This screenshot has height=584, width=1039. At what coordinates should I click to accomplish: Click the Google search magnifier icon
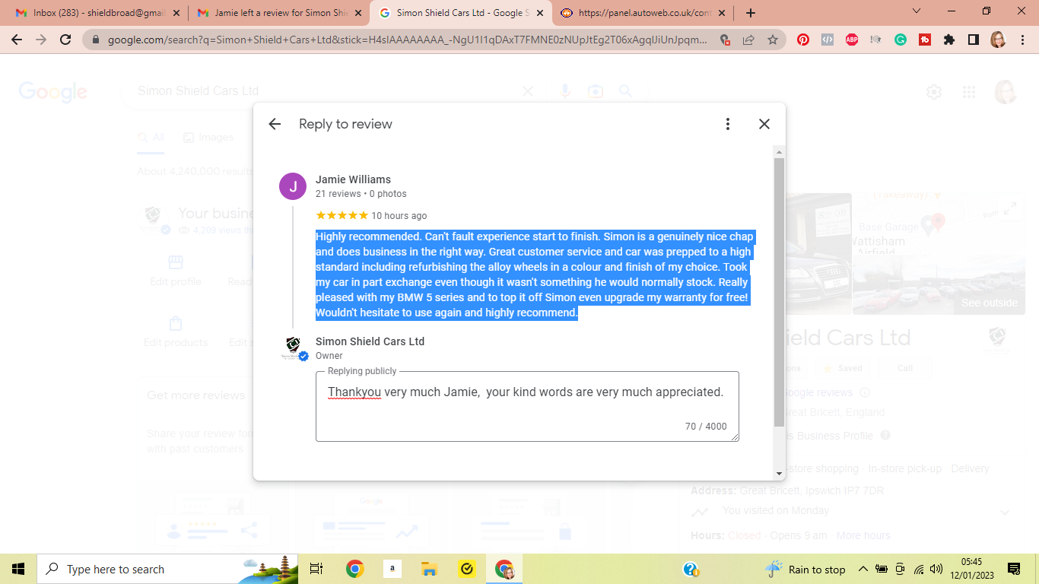[x=625, y=91]
